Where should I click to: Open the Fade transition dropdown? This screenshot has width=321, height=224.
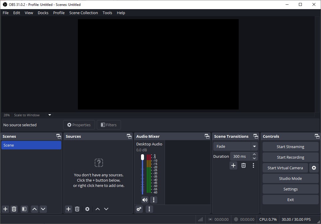pos(235,146)
